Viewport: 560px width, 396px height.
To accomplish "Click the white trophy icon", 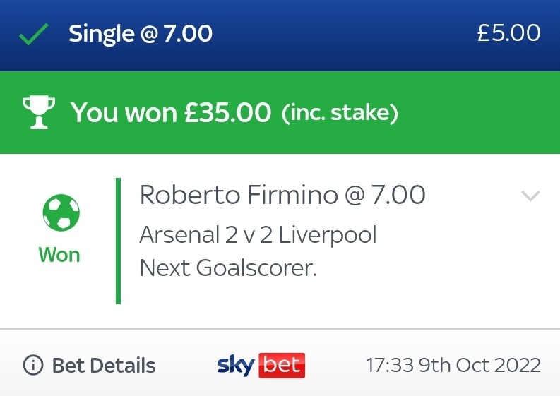I will click(x=39, y=112).
